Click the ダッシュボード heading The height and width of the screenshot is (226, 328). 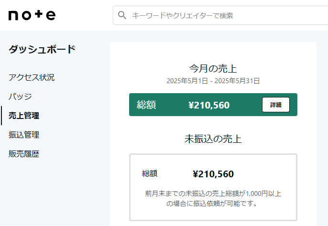pyautogui.click(x=42, y=49)
